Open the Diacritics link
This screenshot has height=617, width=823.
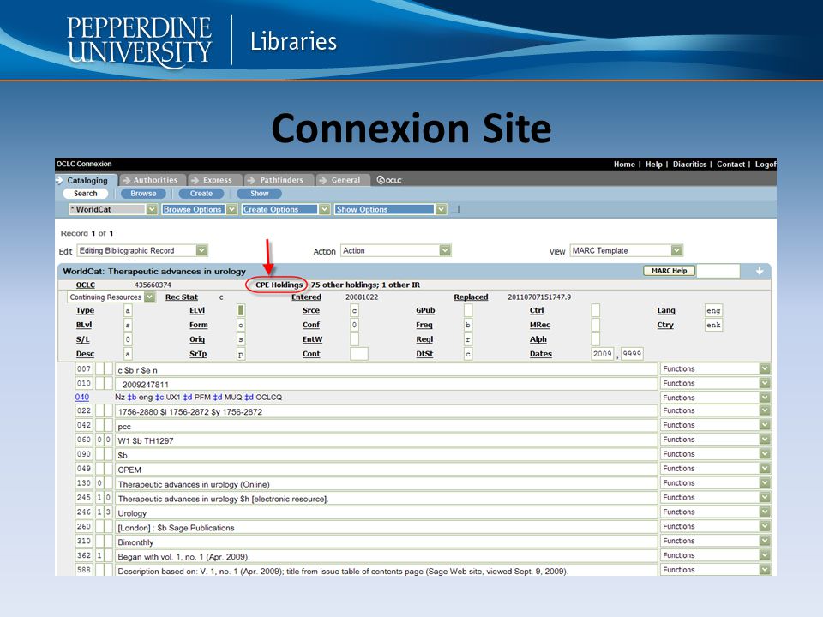click(x=689, y=165)
